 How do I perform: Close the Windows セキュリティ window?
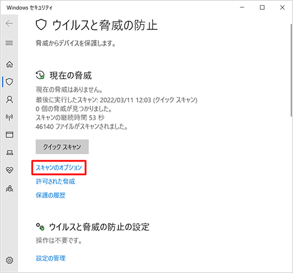(282, 8)
